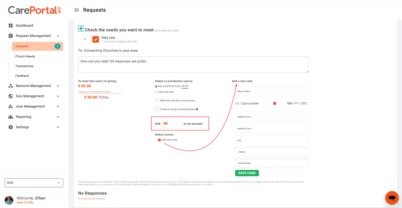Select the Dashboard grid icon
The height and width of the screenshot is (208, 402).
point(10,25)
